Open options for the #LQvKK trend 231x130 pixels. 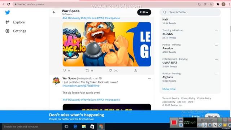[x=216, y=31]
